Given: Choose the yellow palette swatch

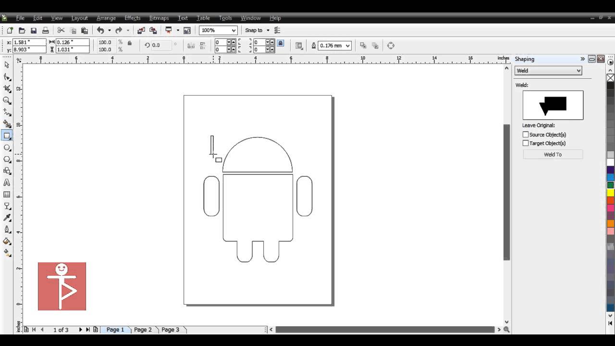Looking at the screenshot, I should tap(611, 193).
